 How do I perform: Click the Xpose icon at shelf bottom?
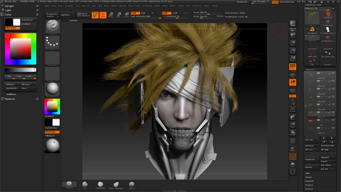(x=293, y=172)
